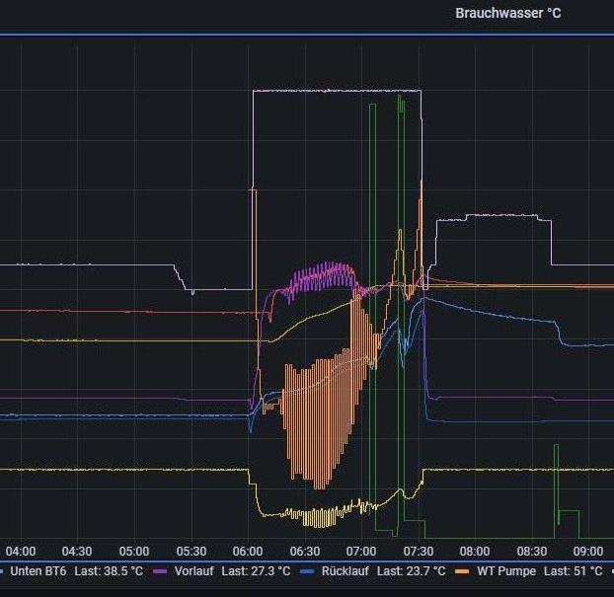614x597 pixels.
Task: Click the 09:00 time axis label
Action: tap(588, 551)
